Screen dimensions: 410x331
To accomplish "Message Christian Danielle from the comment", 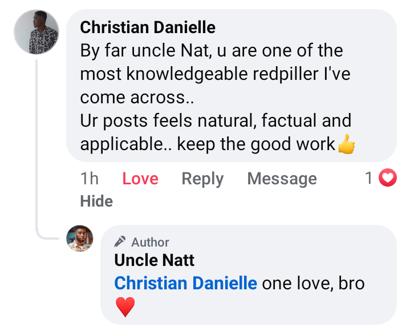I will [282, 179].
